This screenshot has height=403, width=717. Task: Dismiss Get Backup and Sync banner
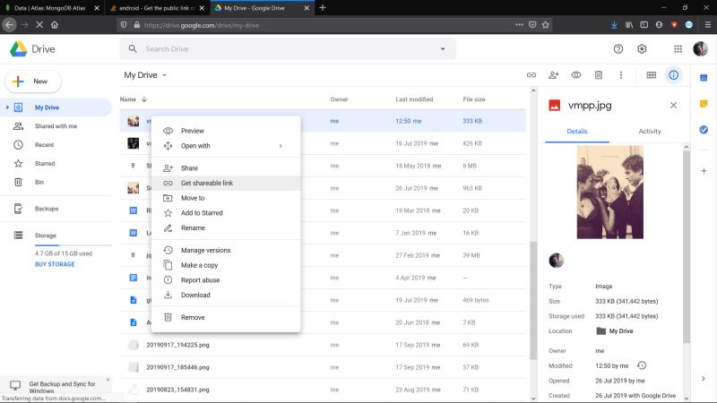(x=108, y=380)
